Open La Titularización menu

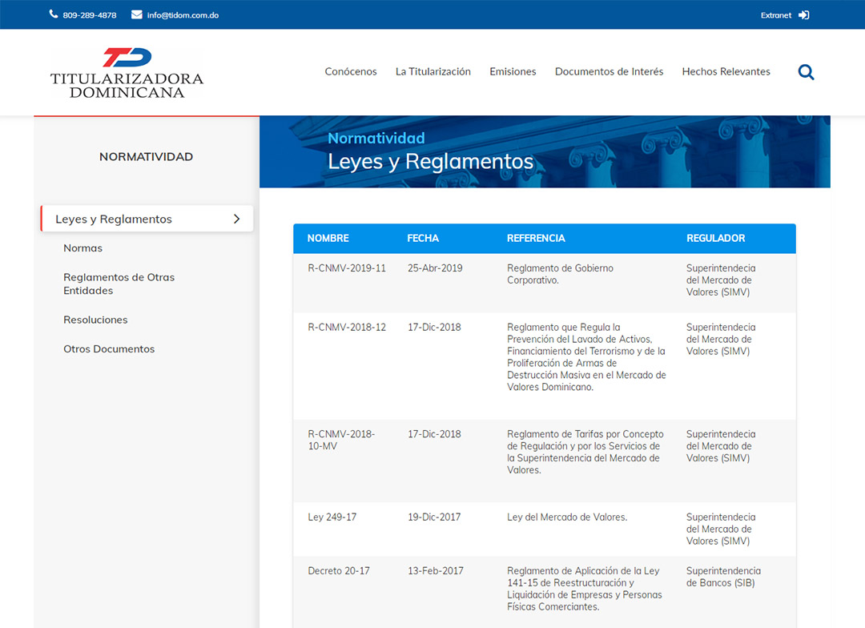pos(433,71)
